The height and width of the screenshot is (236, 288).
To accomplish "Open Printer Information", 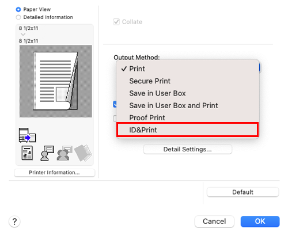I will [x=54, y=173].
